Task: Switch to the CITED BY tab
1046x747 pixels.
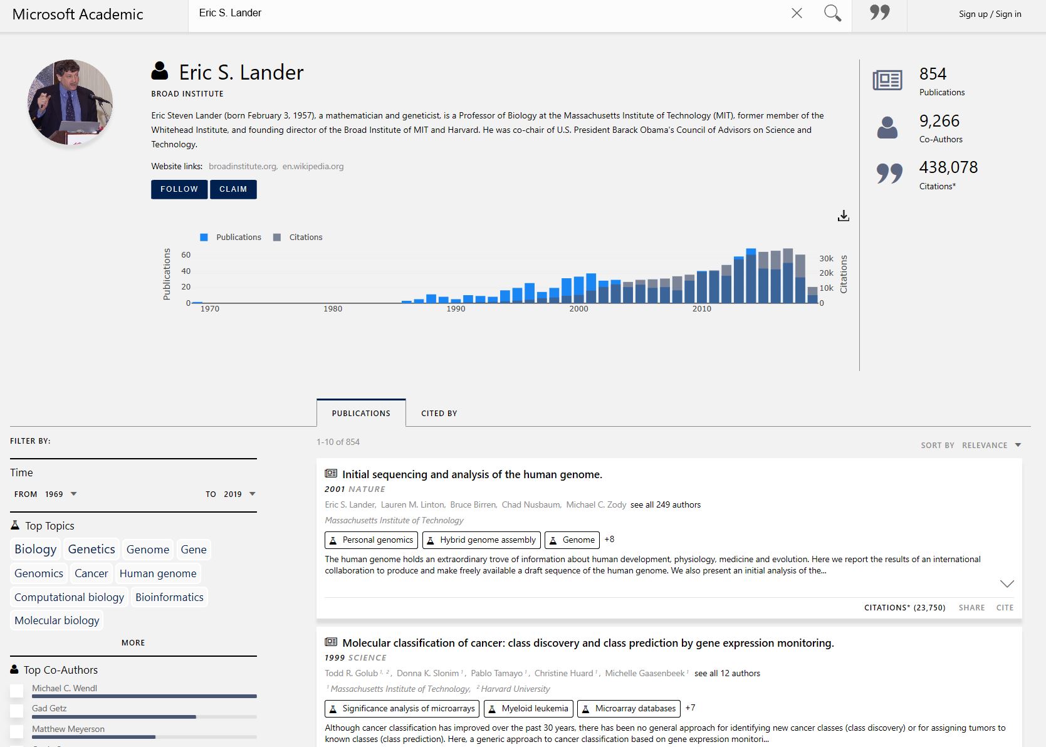Action: click(x=439, y=413)
